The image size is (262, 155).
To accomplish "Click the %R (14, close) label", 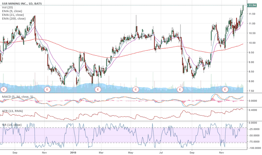I will [12, 125].
